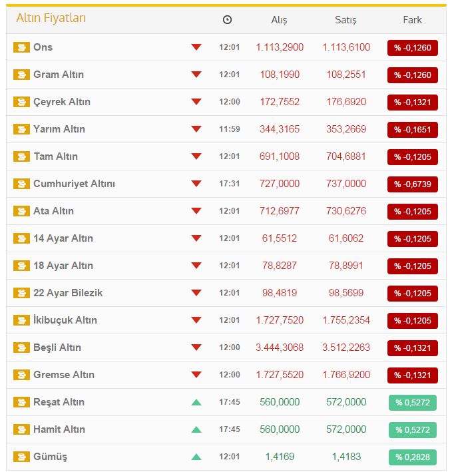The width and height of the screenshot is (450, 472).
Task: Click the Satış column header
Action: click(x=345, y=20)
